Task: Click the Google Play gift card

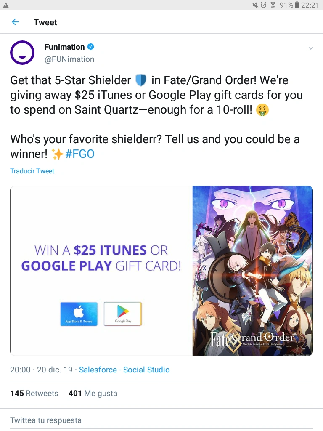Action: coord(123,314)
